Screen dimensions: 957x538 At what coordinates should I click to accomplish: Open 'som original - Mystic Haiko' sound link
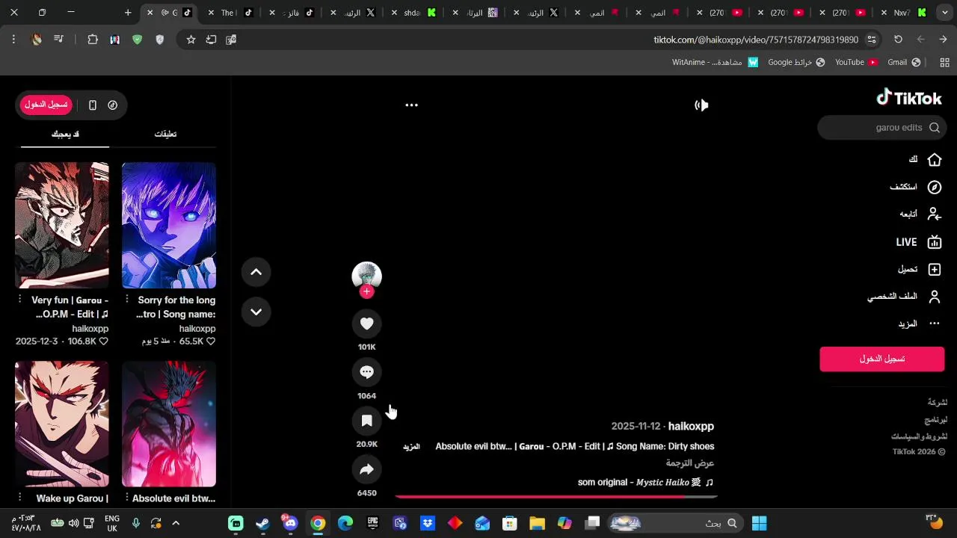(x=645, y=483)
